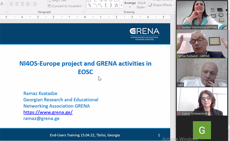Open the Paragraph dialog launcher

click(83, 12)
